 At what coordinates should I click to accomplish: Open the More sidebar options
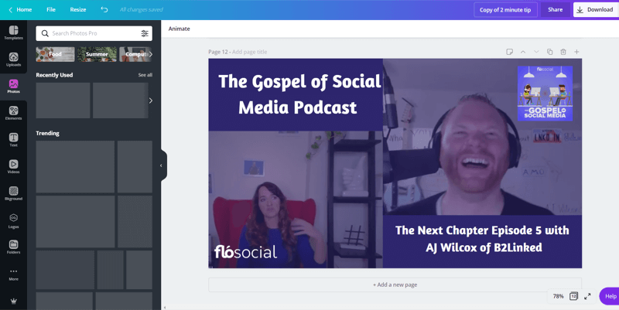click(x=13, y=274)
